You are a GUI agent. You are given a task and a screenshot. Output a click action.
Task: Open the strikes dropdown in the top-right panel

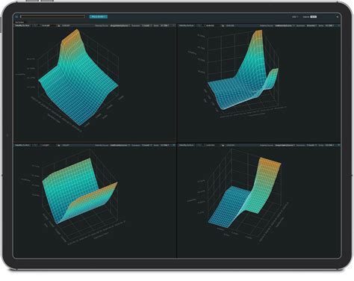pyautogui.click(x=329, y=25)
